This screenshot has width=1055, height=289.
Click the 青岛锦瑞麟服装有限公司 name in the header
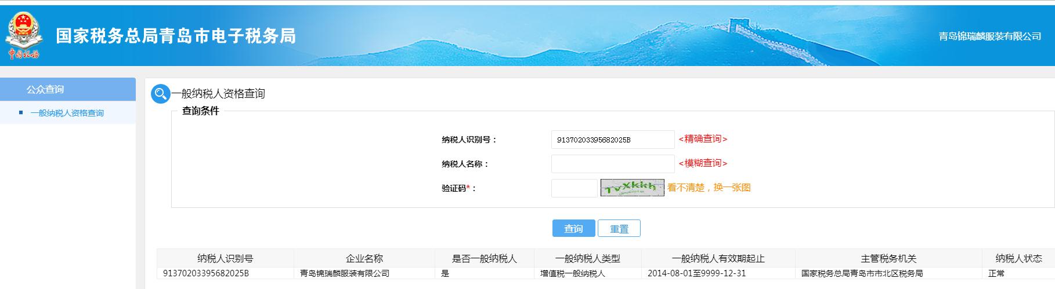point(989,36)
